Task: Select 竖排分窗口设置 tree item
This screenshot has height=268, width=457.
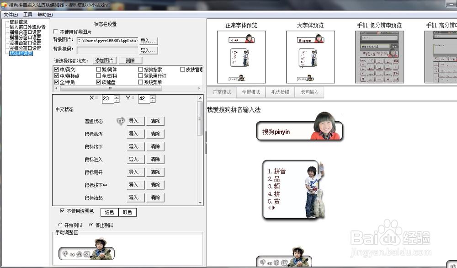Action: 25,48
